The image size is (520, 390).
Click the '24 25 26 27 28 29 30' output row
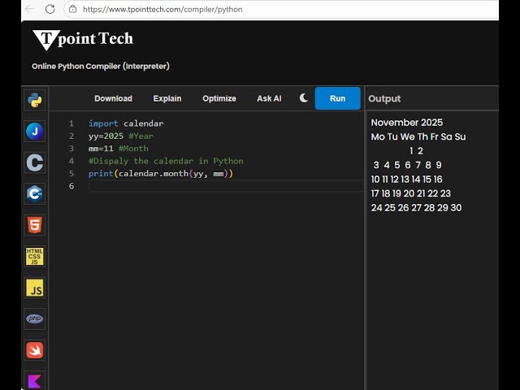[x=416, y=208]
